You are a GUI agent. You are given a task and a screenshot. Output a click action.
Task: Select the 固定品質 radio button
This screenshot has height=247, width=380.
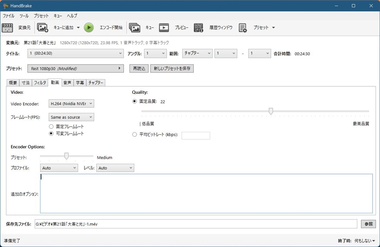click(x=134, y=101)
